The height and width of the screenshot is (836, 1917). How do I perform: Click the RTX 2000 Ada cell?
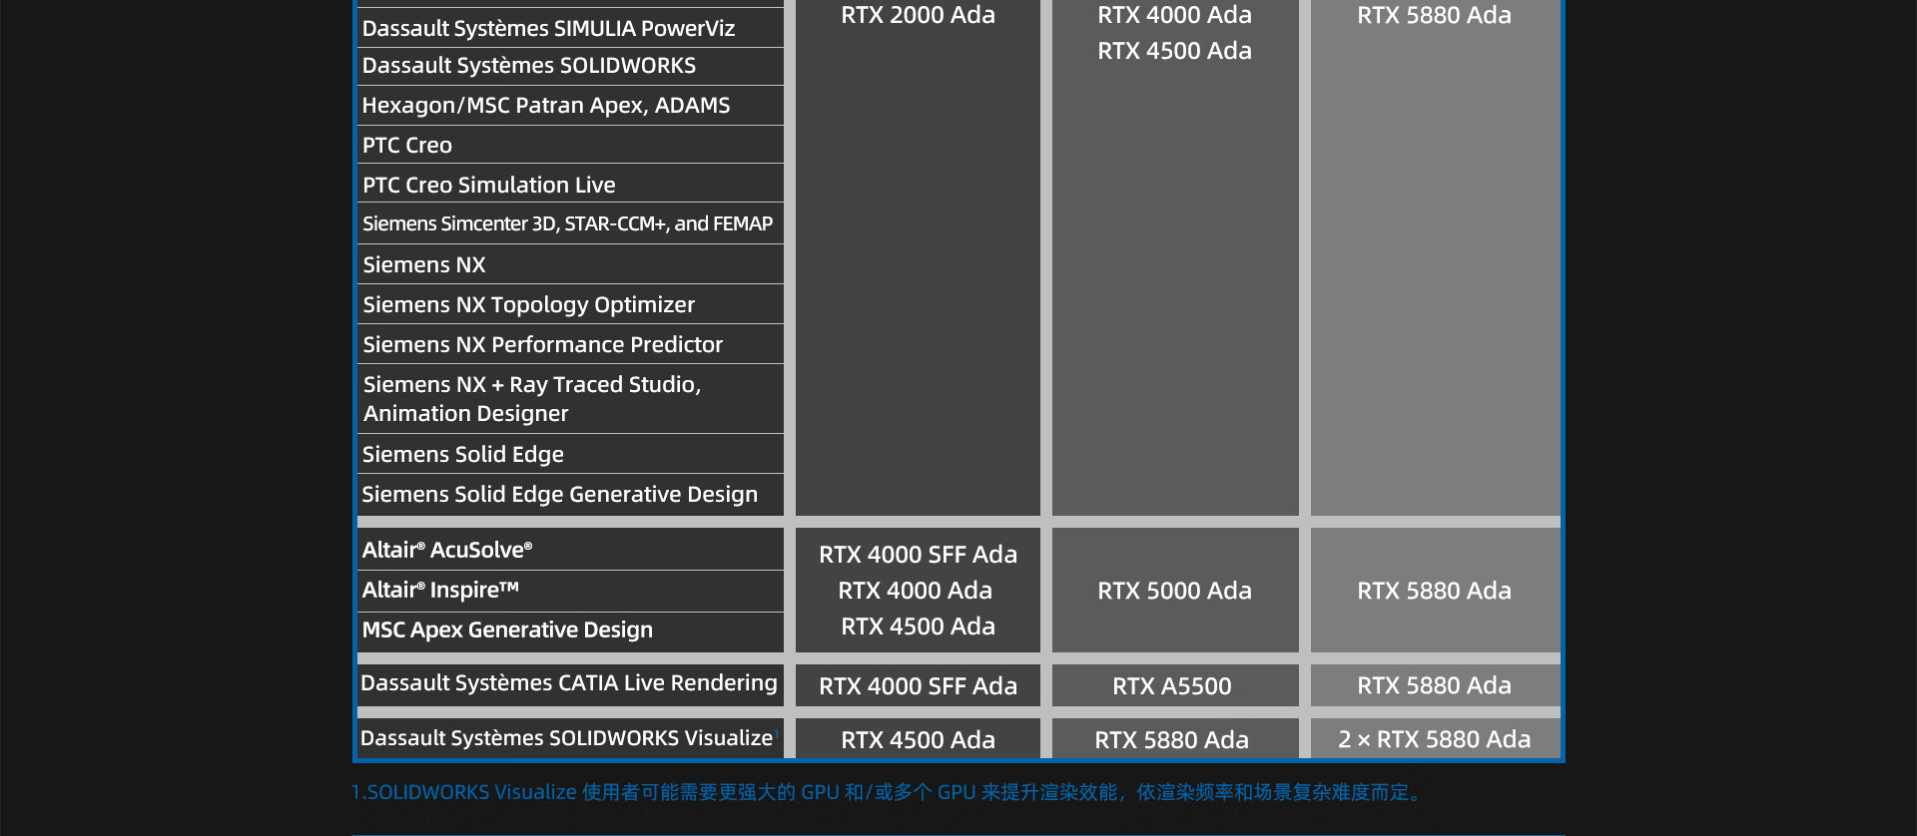[918, 16]
